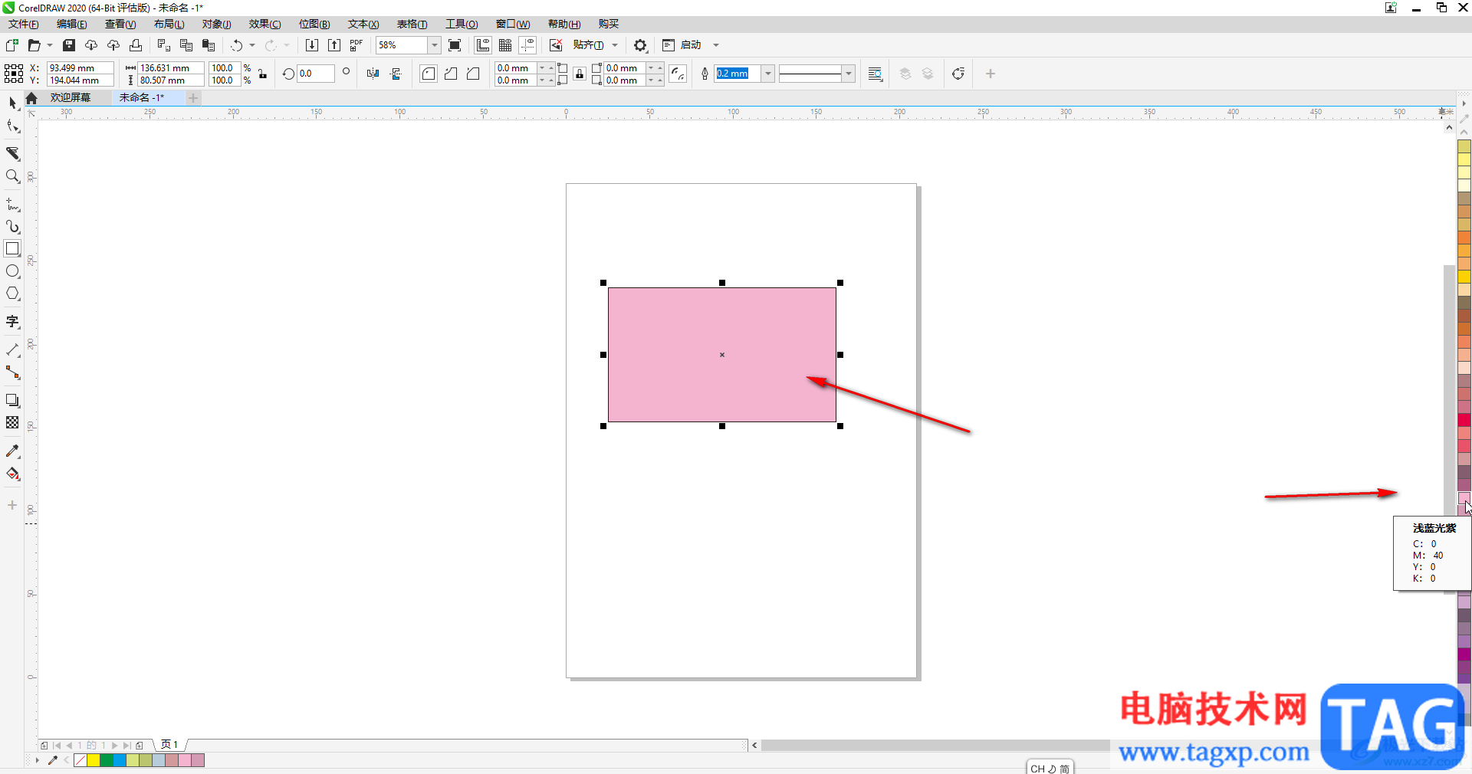Screen dimensions: 1472x774
Task: Mirror the object horizontally
Action: coord(373,74)
